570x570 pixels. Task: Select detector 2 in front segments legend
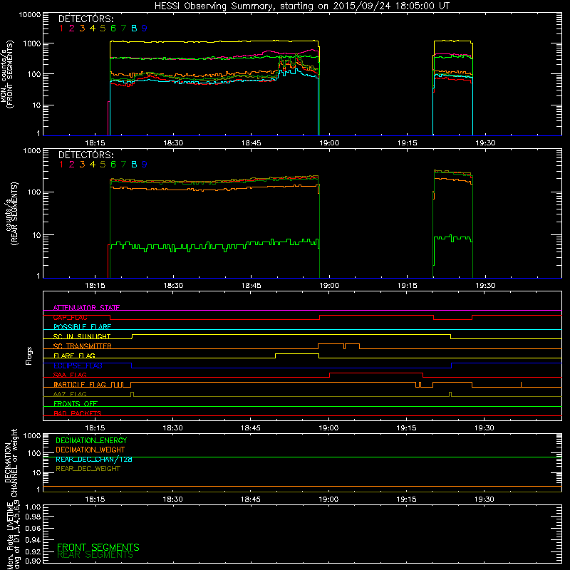point(72,28)
